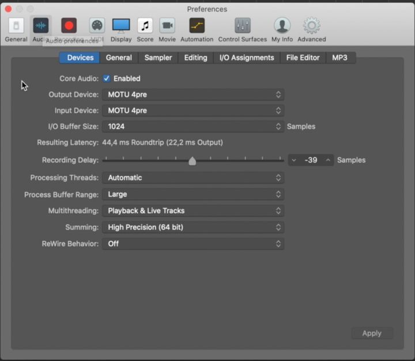Open the Summing dropdown
This screenshot has width=415, height=361.
tap(193, 227)
